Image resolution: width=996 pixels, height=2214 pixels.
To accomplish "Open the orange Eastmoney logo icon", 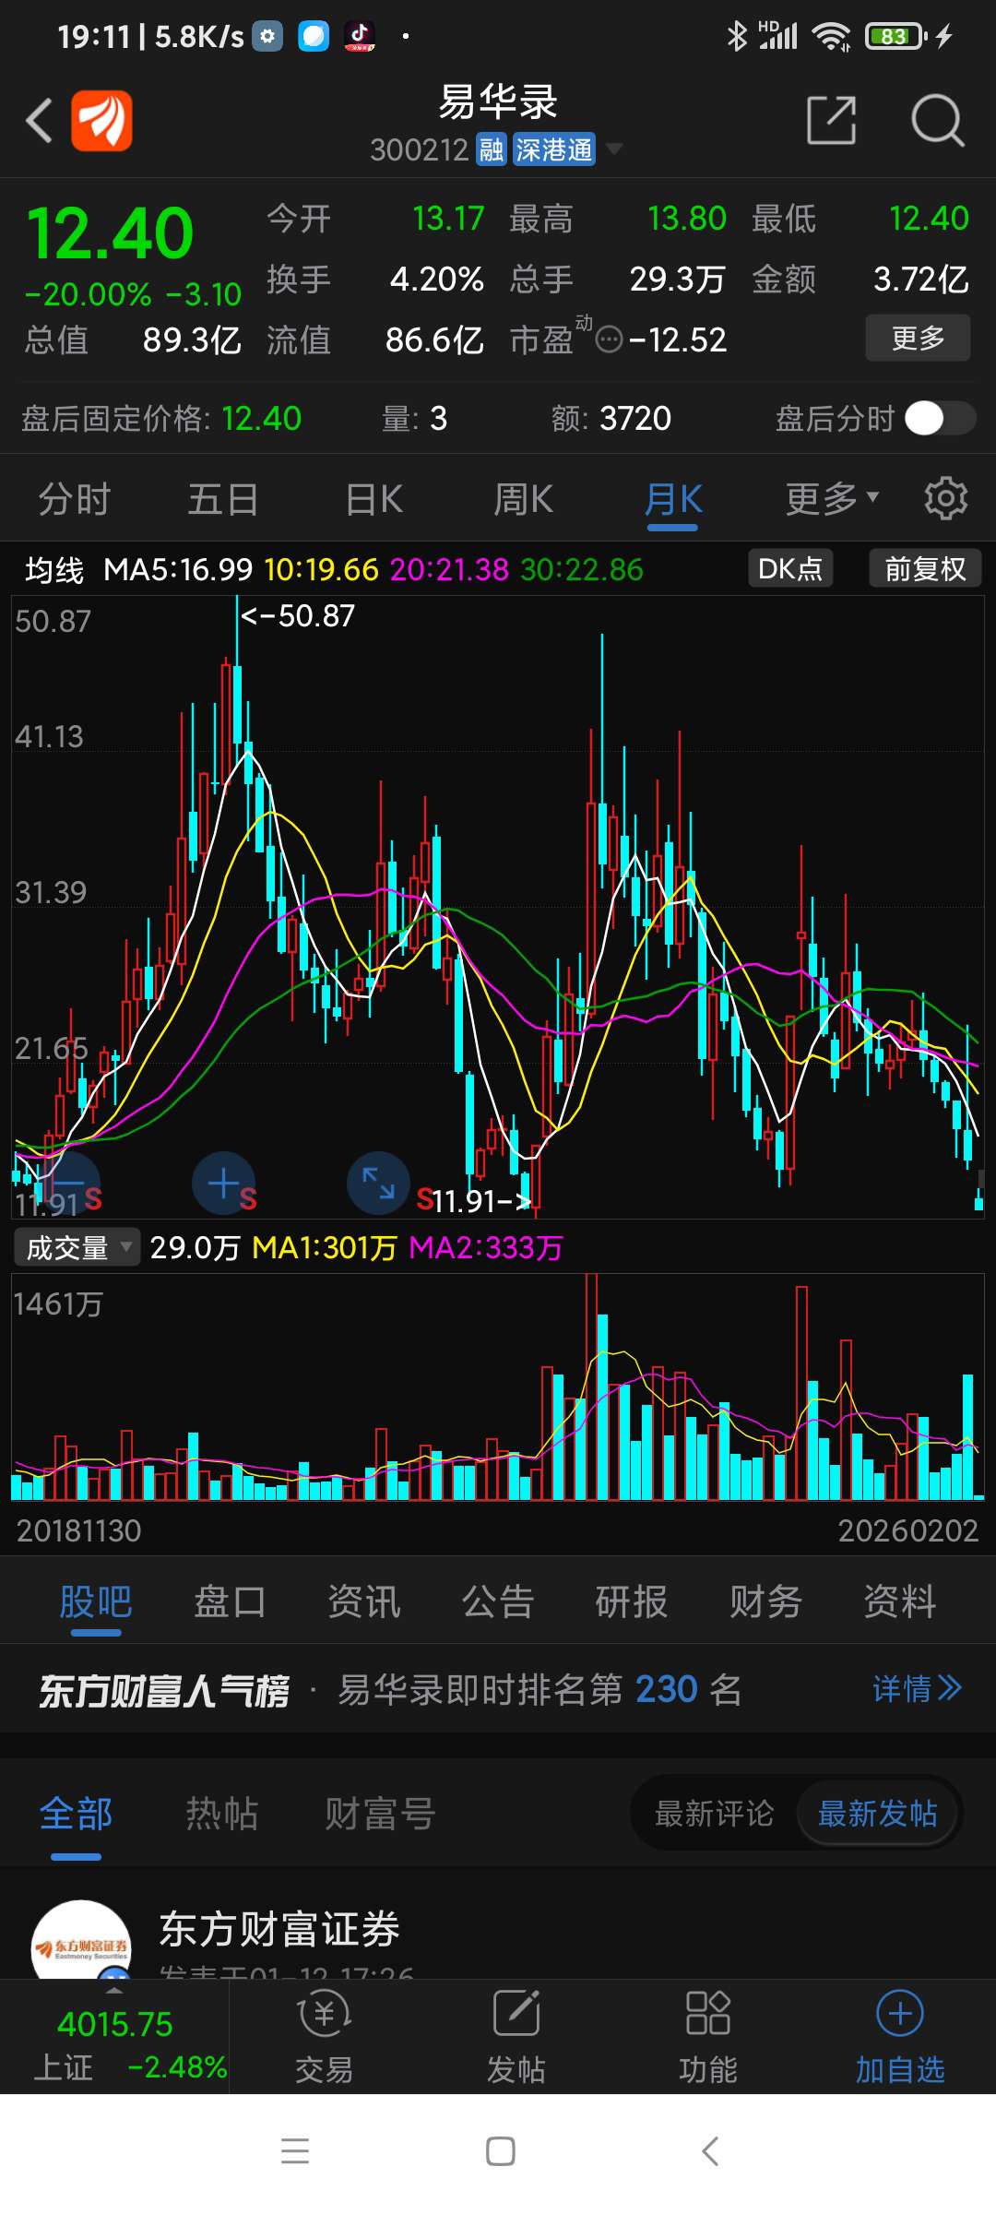I will [101, 121].
